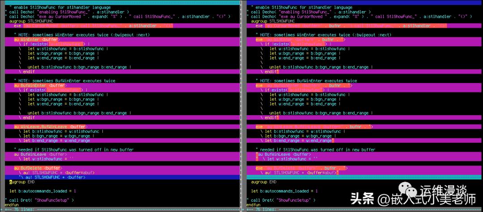Place cursor on 'augroup STLSHOWFUNC' in left pane
483x212 pixels.
31,21
